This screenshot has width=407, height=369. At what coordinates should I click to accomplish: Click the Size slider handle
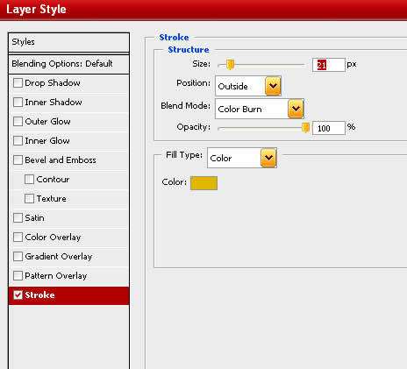231,65
